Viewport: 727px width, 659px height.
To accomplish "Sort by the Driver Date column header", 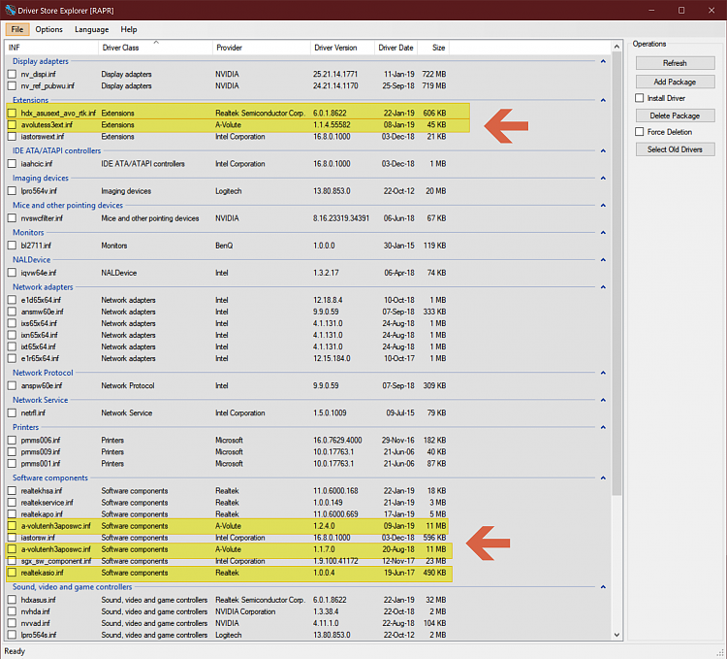I will click(395, 48).
